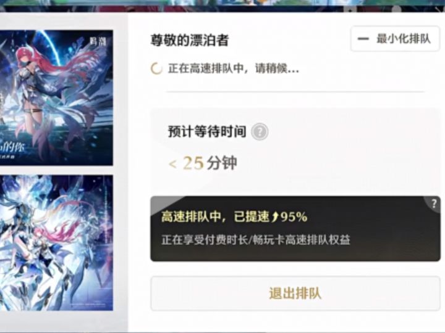The image size is (445, 333).
Task: Click the loading spinner next to 正在高速排队中
Action: pyautogui.click(x=156, y=68)
